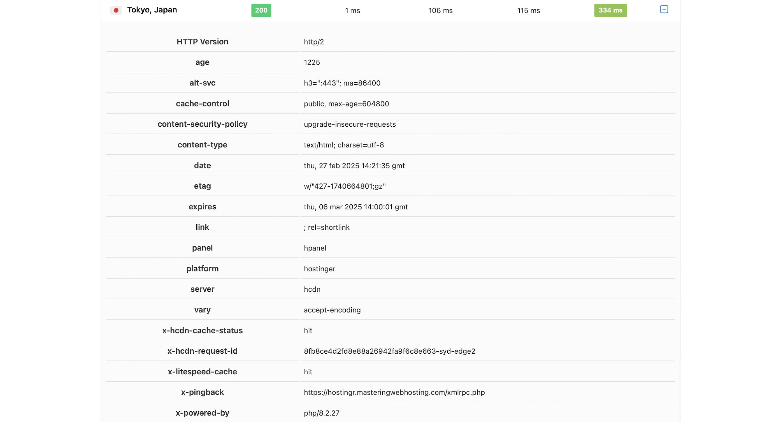Click the 334 ms total time badge

pyautogui.click(x=610, y=10)
